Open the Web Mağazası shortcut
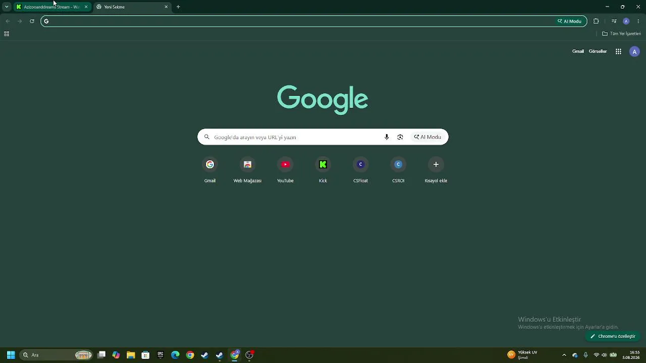Viewport: 646px width, 363px height. [247, 170]
